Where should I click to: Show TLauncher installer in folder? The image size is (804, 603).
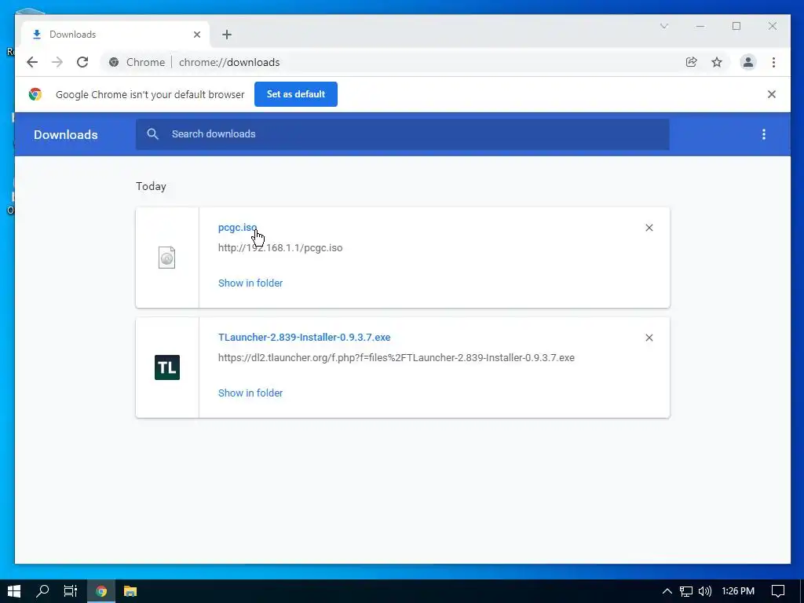[x=250, y=393]
